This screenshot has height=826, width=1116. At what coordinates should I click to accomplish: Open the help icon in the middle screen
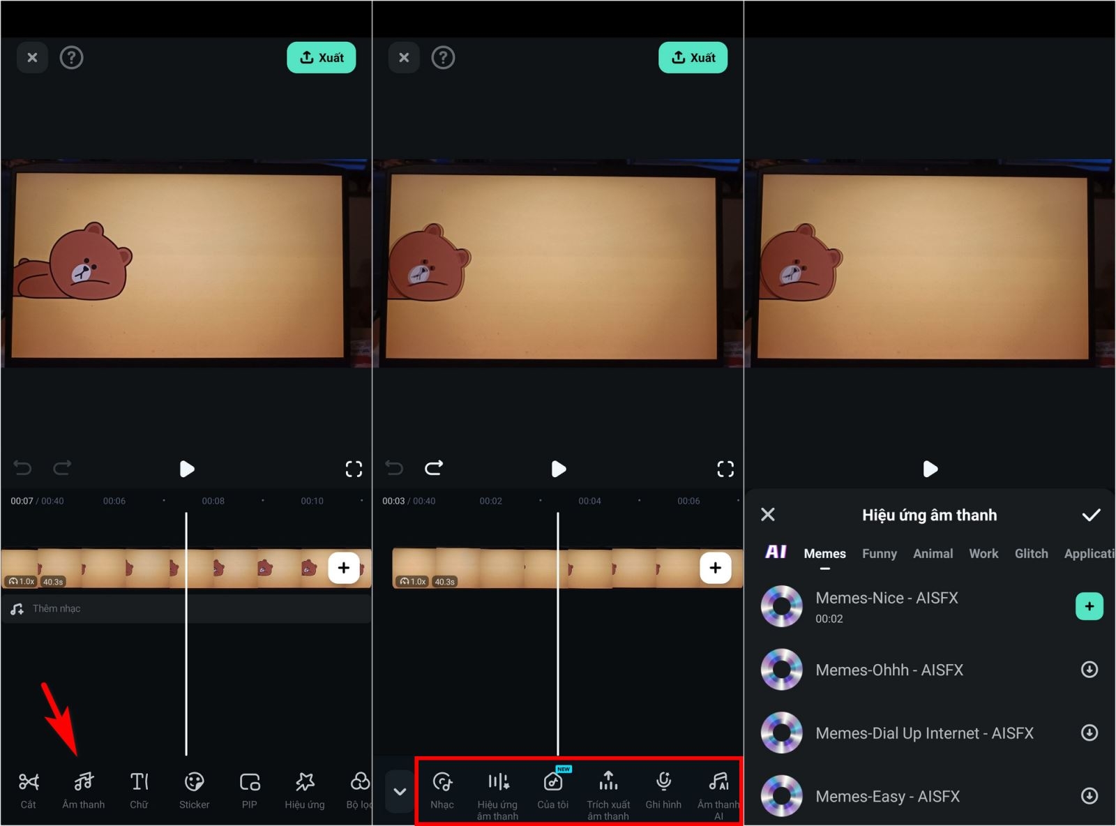click(443, 57)
